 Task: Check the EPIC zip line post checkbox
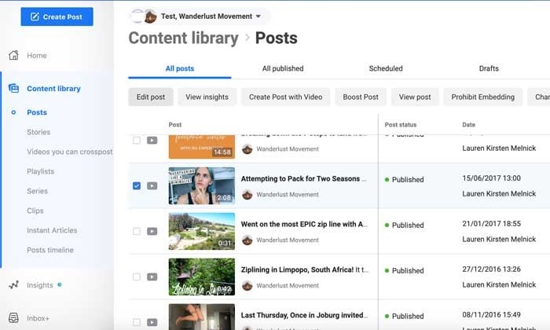coord(137,231)
